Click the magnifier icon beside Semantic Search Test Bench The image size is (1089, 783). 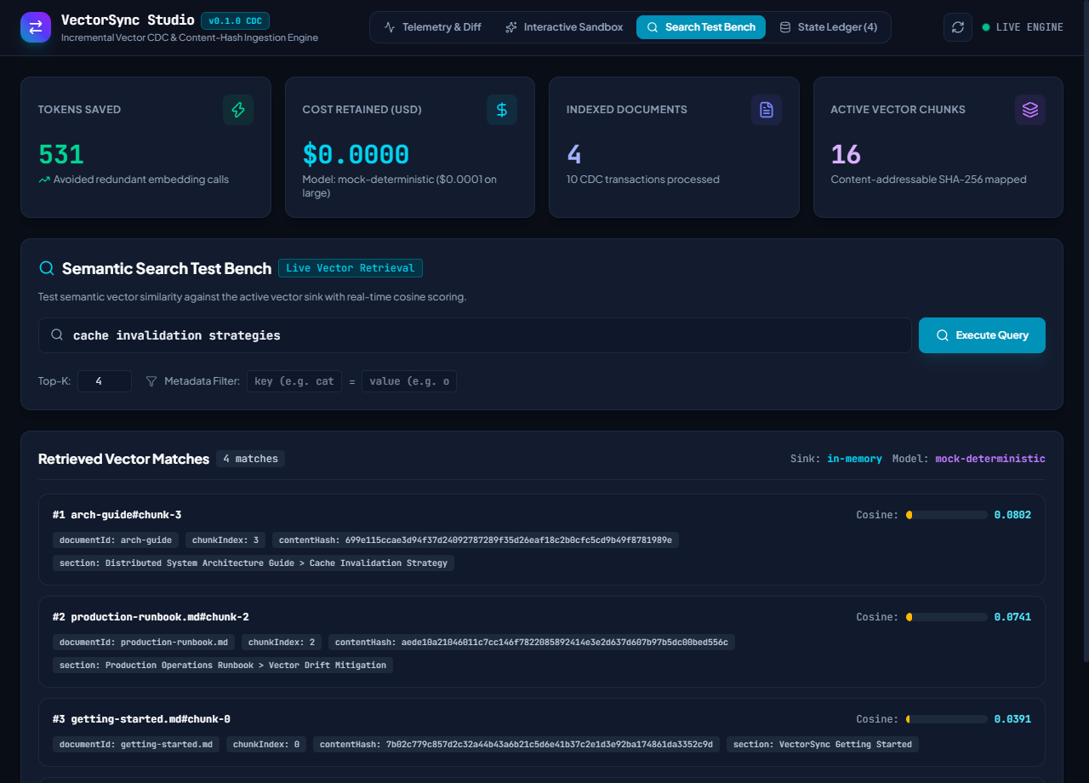click(x=47, y=268)
